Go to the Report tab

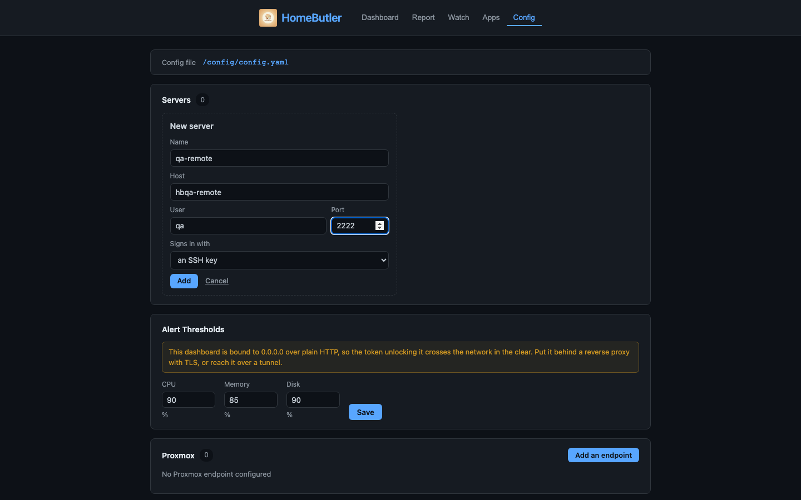coord(423,18)
